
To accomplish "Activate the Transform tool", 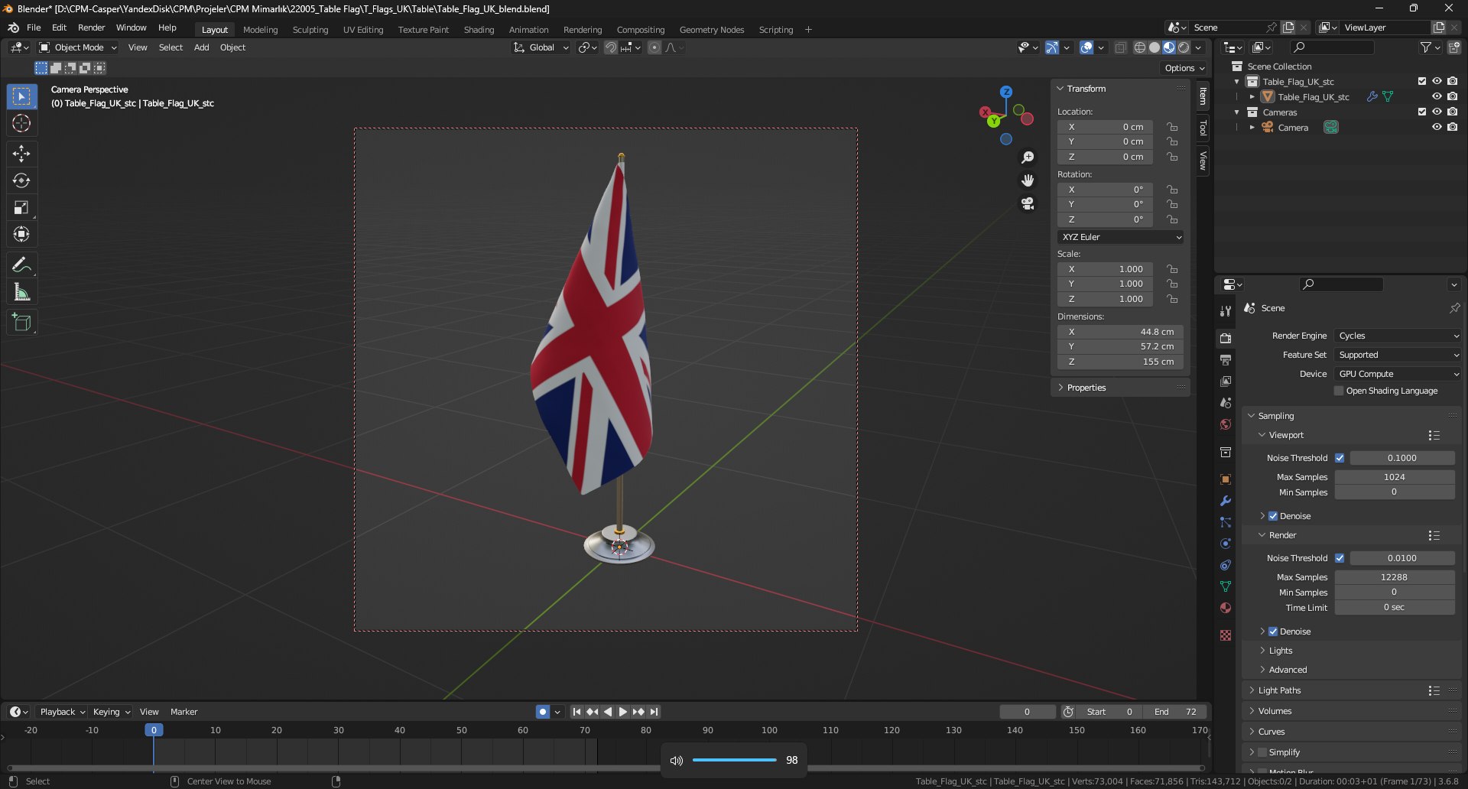I will [x=21, y=234].
